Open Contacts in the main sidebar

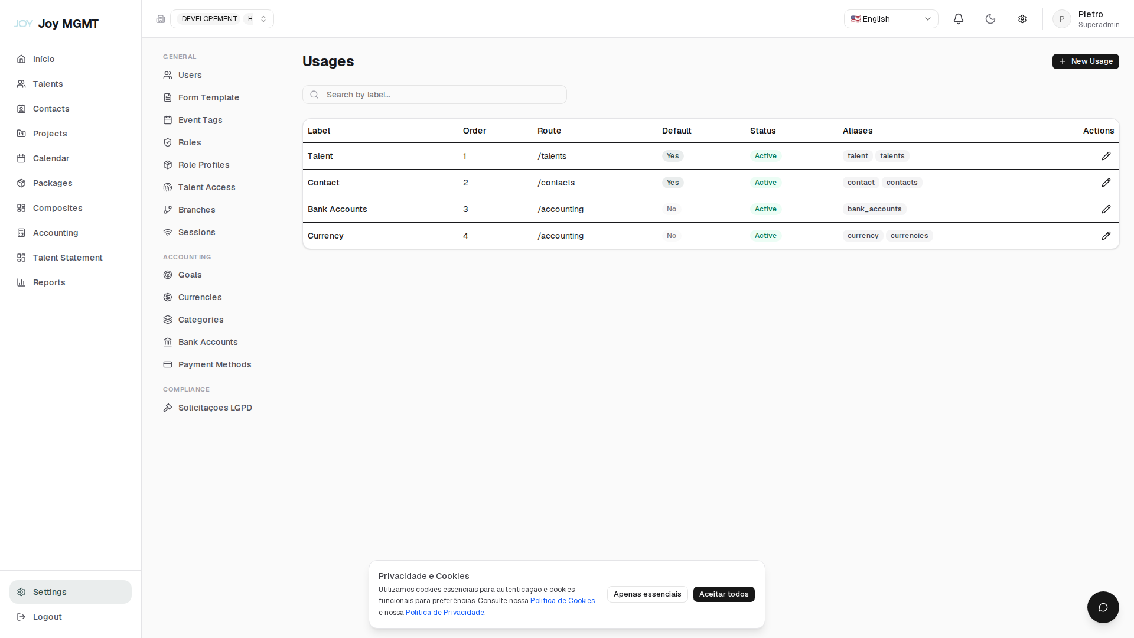pyautogui.click(x=70, y=109)
